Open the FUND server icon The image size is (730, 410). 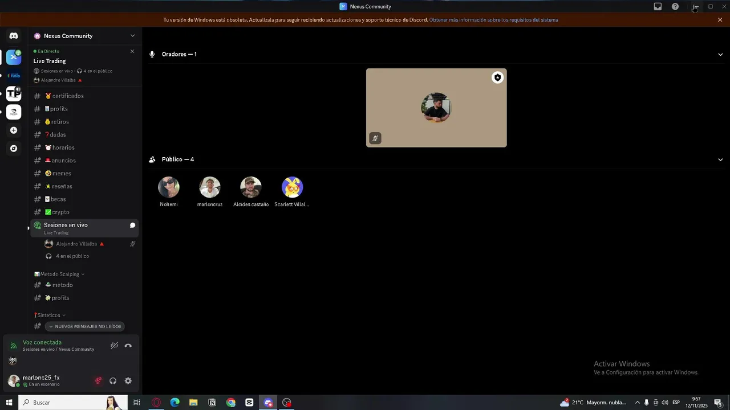pos(14,75)
